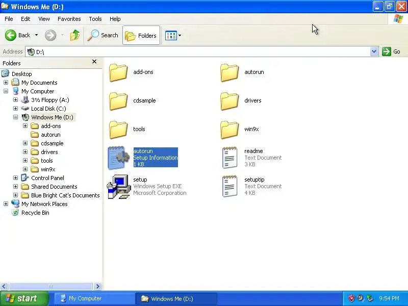Expand drivers in the folder tree
This screenshot has width=408, height=306.
25,151
